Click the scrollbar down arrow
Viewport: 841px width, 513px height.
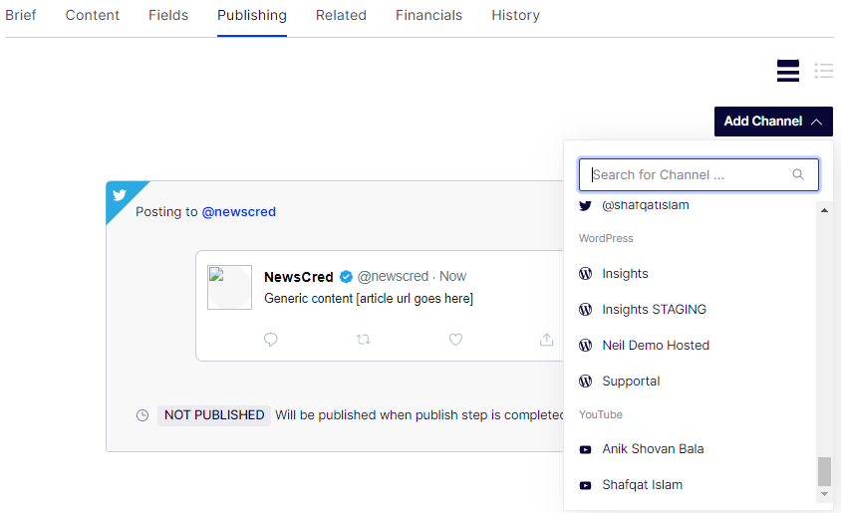[824, 494]
